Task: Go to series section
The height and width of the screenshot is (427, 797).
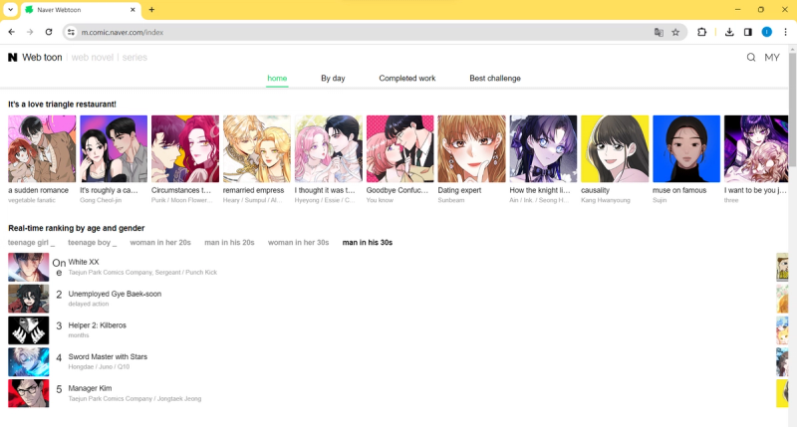Action: 134,58
